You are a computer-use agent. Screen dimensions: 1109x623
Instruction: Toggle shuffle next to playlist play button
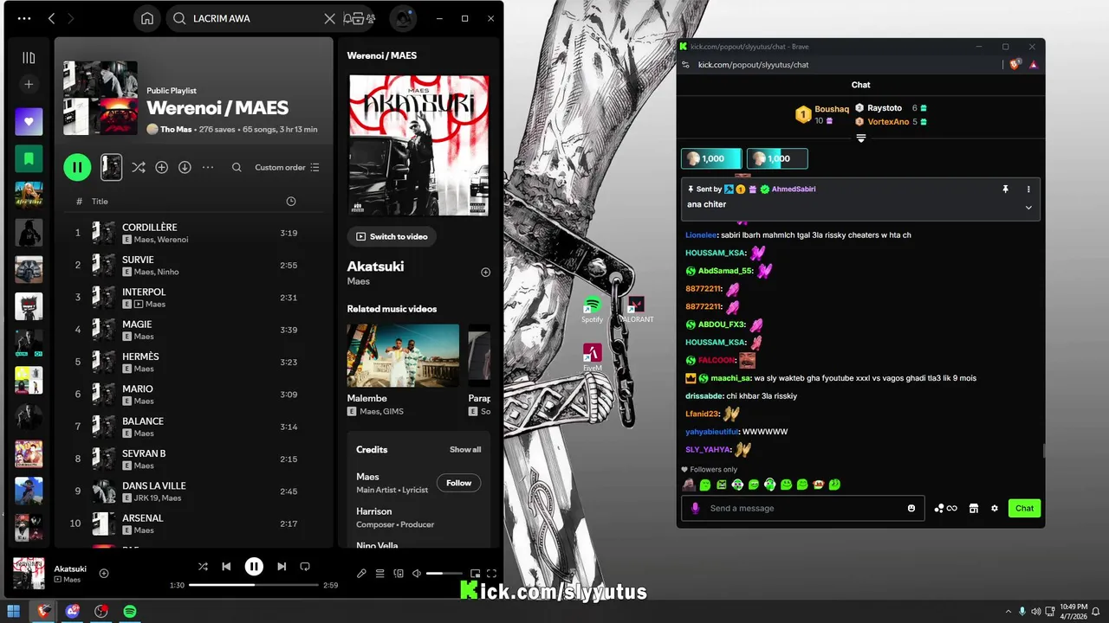[x=139, y=167]
